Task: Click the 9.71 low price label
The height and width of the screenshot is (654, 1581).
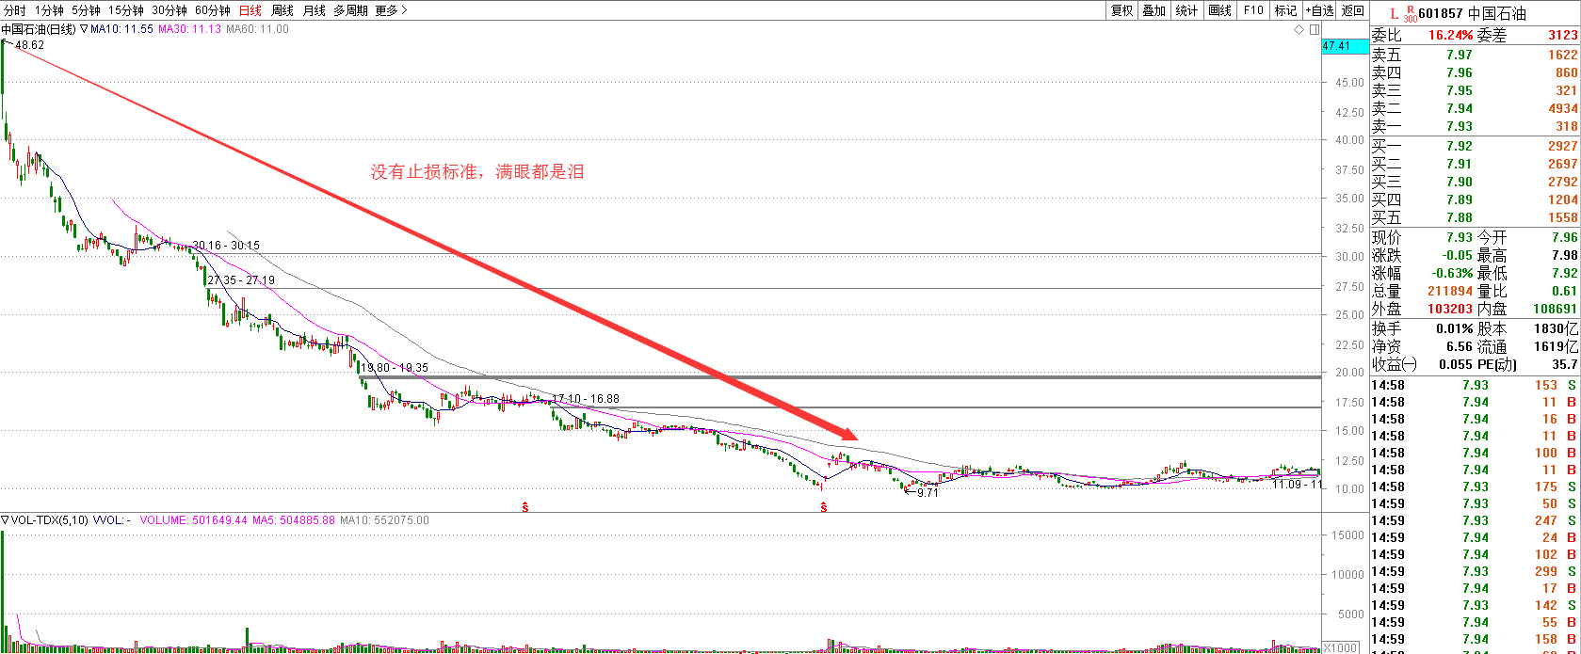Action: pyautogui.click(x=928, y=493)
